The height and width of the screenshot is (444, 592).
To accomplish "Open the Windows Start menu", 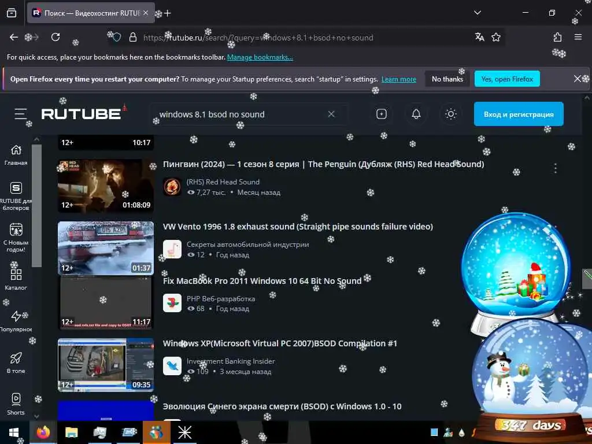I will 14,432.
